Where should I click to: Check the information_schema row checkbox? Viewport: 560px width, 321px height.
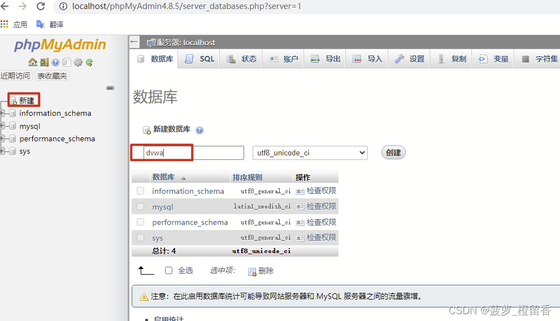coord(140,191)
